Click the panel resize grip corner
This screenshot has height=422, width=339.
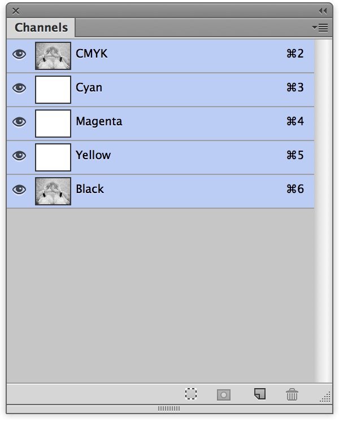tap(325, 397)
